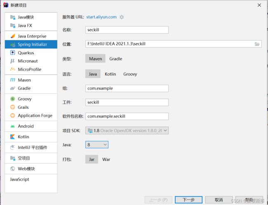Select JavaScript in the sidebar
The width and height of the screenshot is (268, 205).
[31, 179]
